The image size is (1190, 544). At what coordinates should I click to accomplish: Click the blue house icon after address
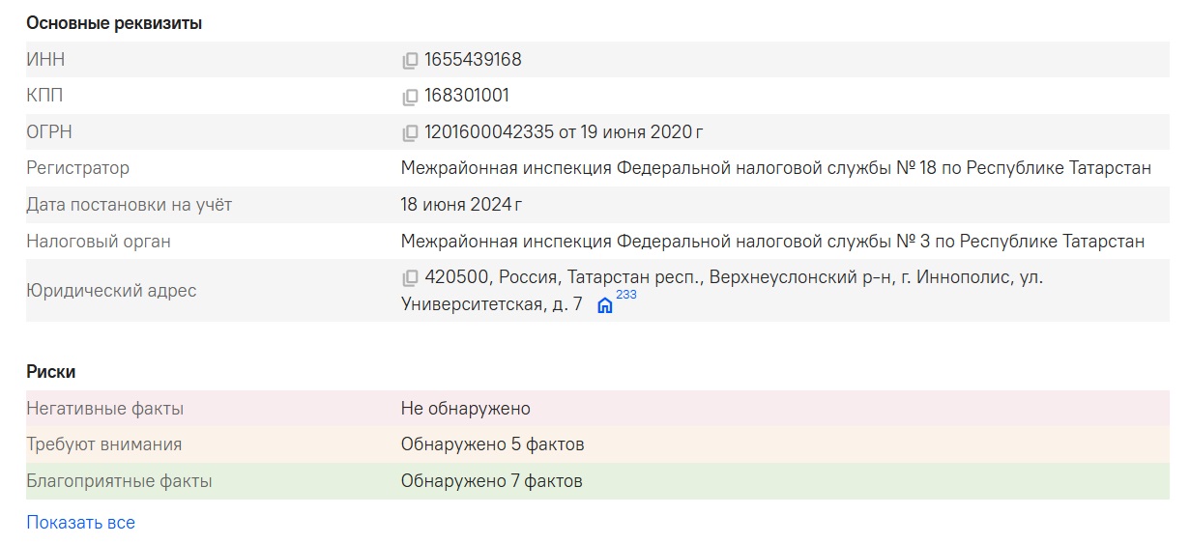(605, 306)
